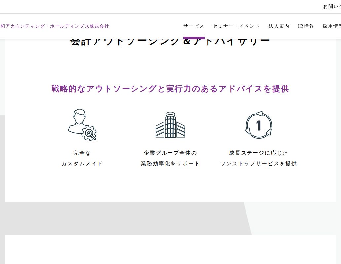Click the person with gear customization icon

[82, 125]
